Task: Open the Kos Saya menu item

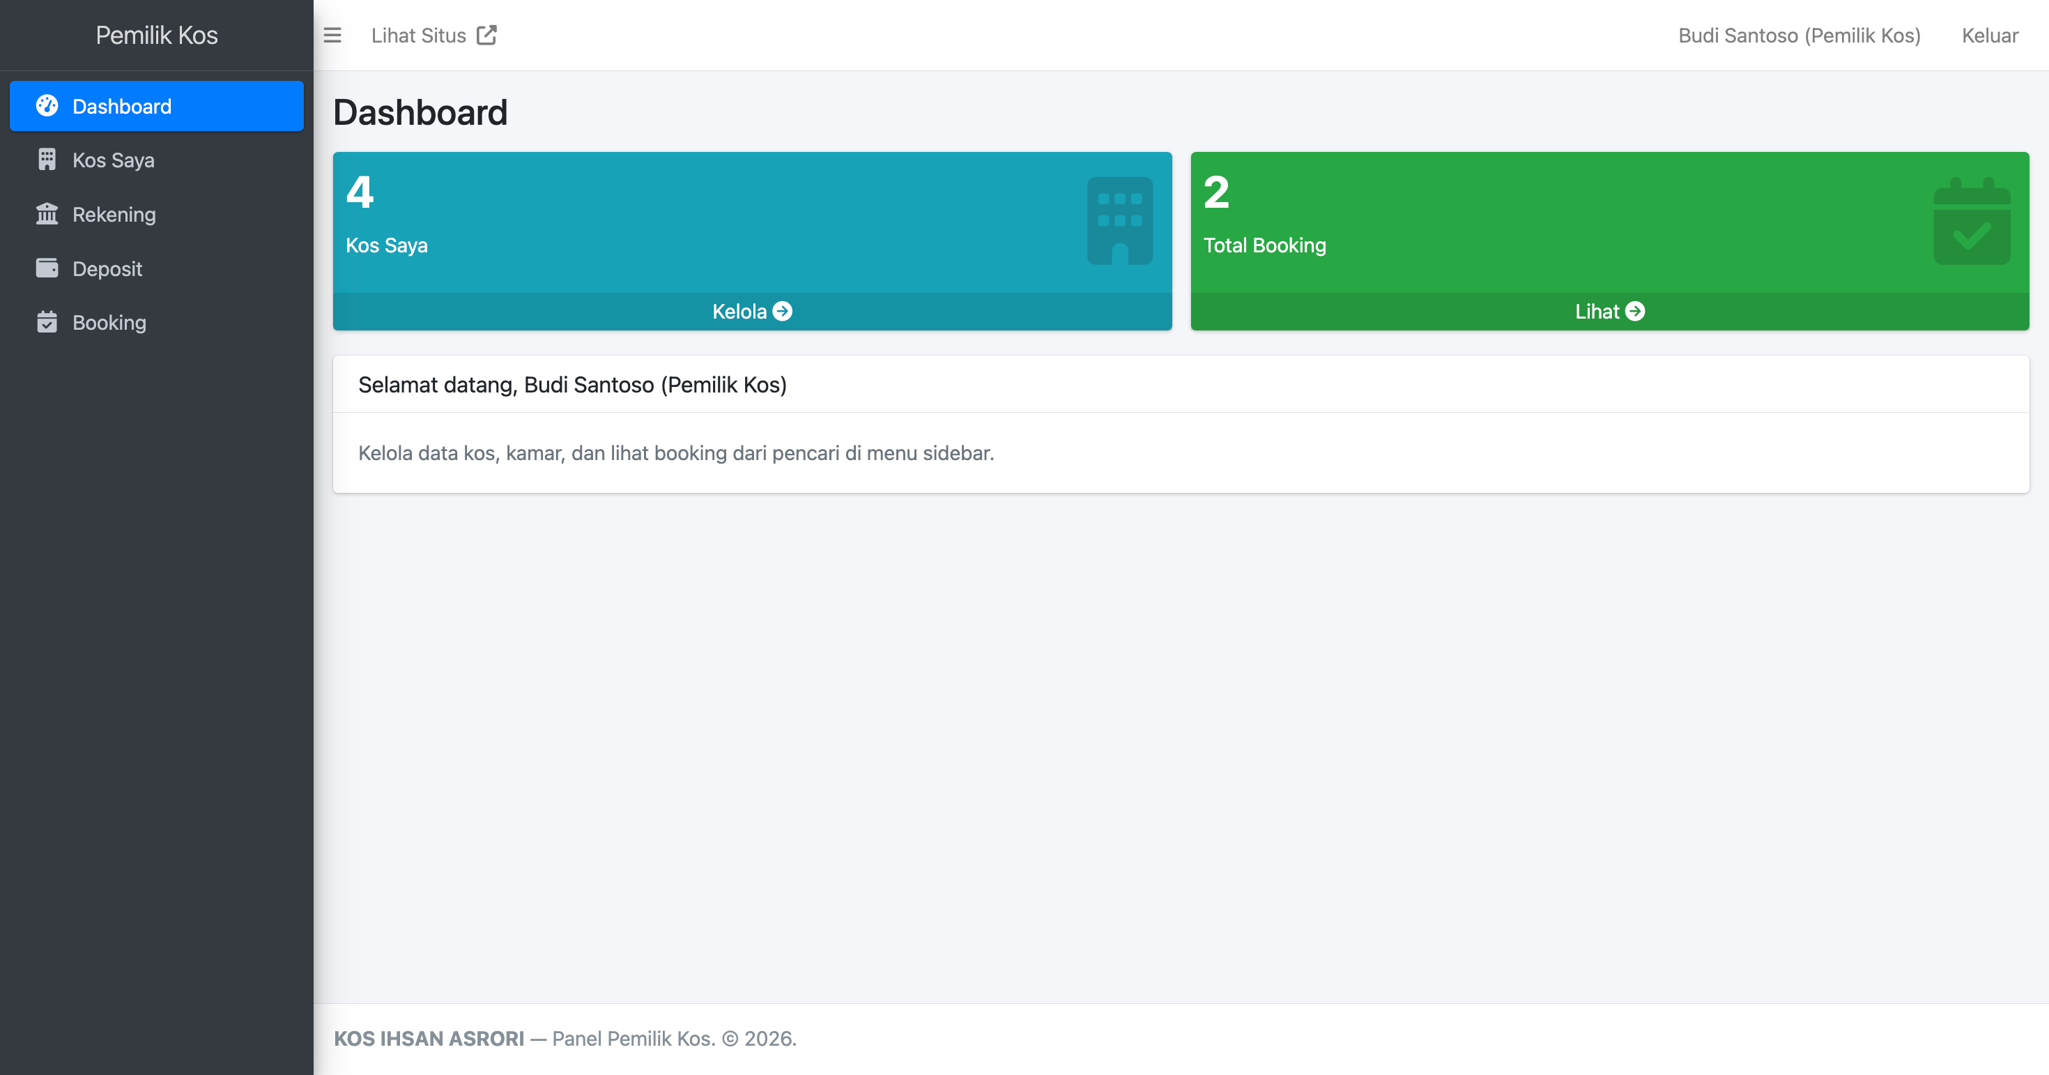Action: coord(114,160)
